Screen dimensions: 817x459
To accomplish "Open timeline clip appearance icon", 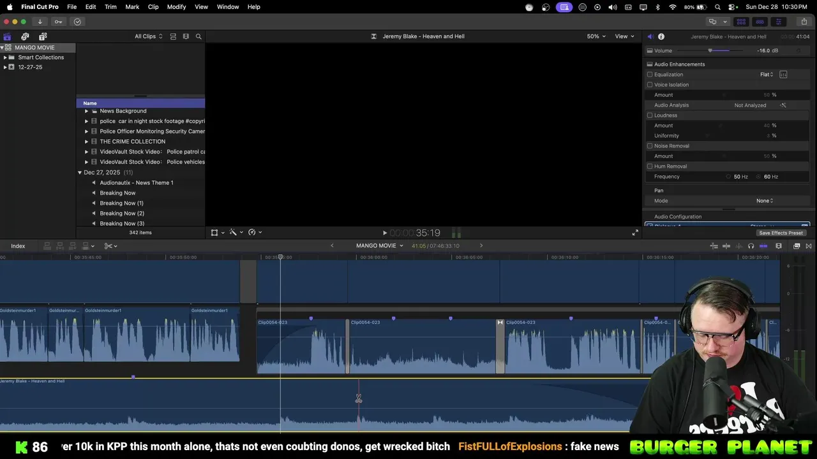I will pyautogui.click(x=779, y=246).
